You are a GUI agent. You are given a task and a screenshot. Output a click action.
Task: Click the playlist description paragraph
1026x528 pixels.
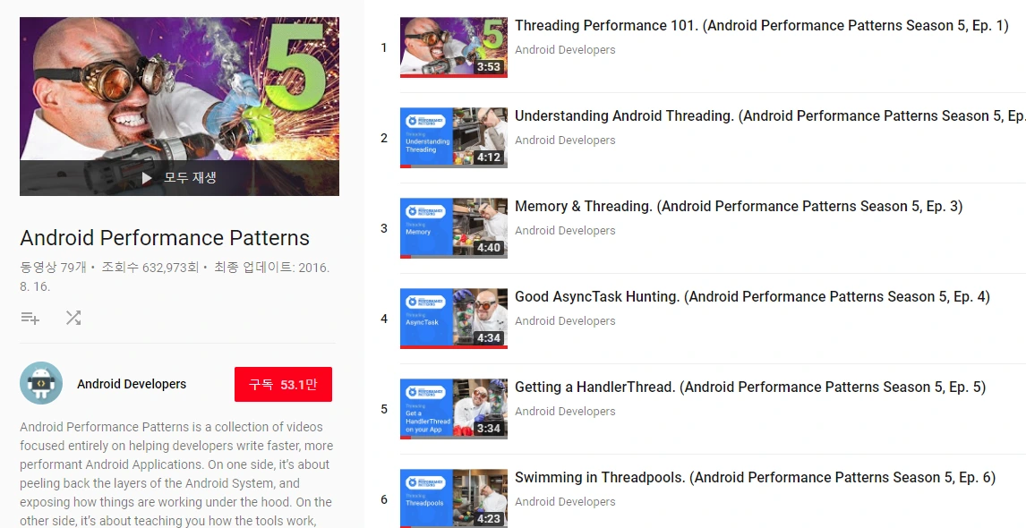click(176, 473)
